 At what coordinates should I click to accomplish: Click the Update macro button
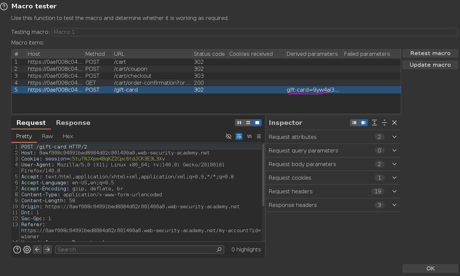click(x=430, y=65)
